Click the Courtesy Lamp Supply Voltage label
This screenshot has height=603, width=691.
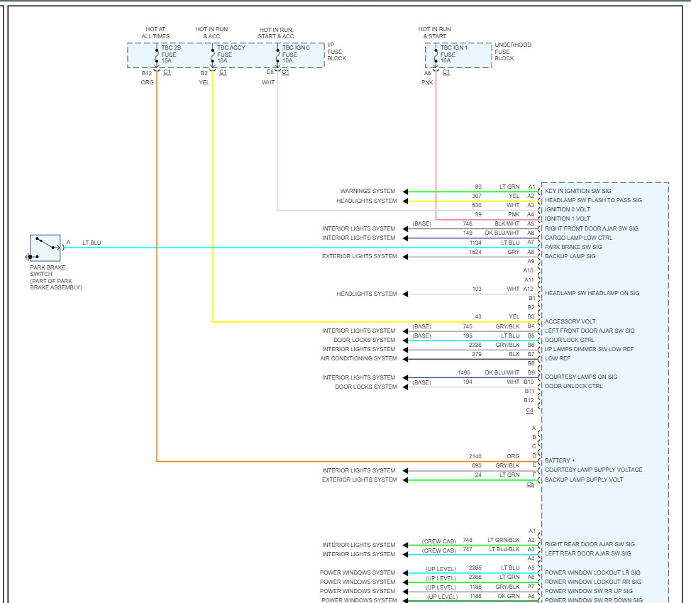[593, 470]
